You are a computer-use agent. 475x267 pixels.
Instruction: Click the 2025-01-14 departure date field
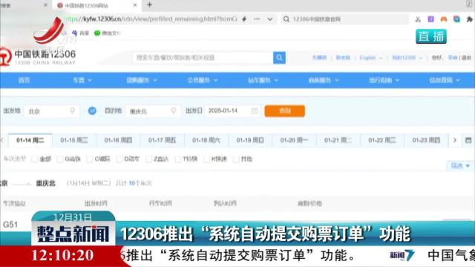click(x=232, y=111)
